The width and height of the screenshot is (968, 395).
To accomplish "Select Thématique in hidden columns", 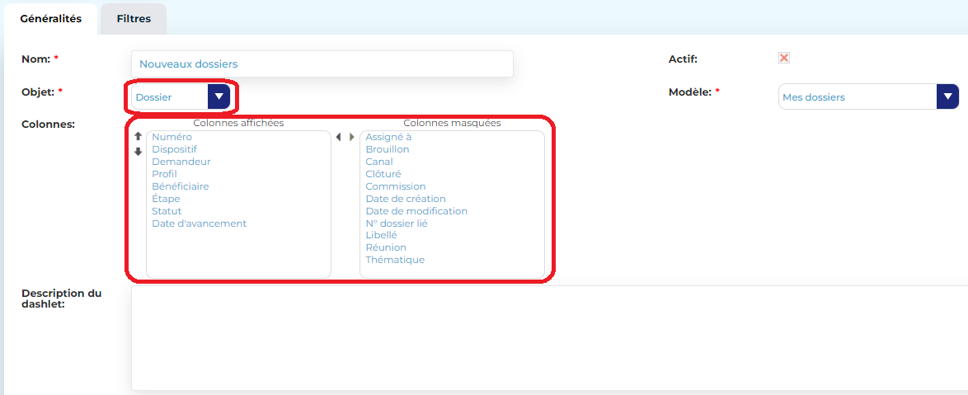I will 395,260.
